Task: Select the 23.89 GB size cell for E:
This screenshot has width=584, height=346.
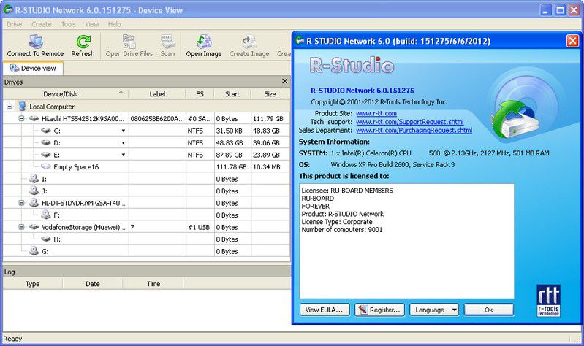Action: [270, 155]
